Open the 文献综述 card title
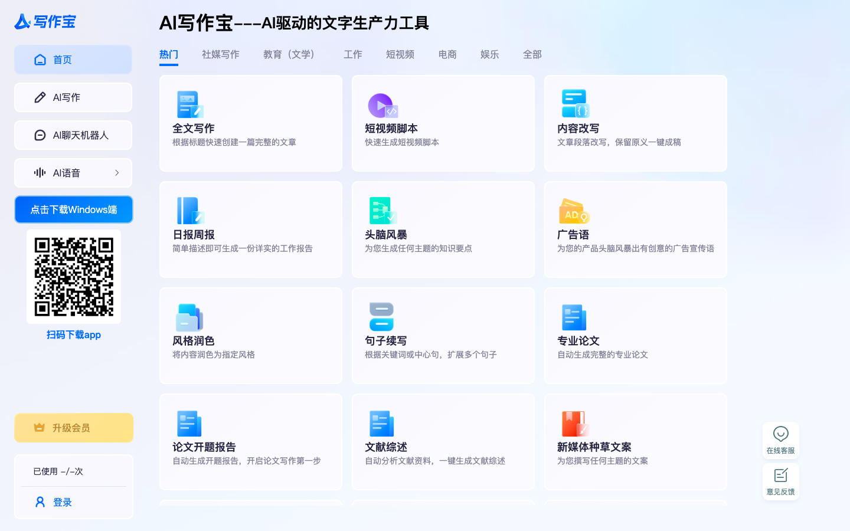 pos(386,447)
